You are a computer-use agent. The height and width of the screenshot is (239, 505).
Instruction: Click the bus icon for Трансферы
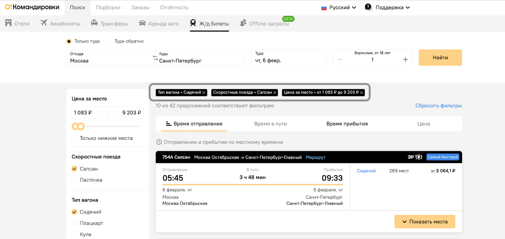point(94,23)
